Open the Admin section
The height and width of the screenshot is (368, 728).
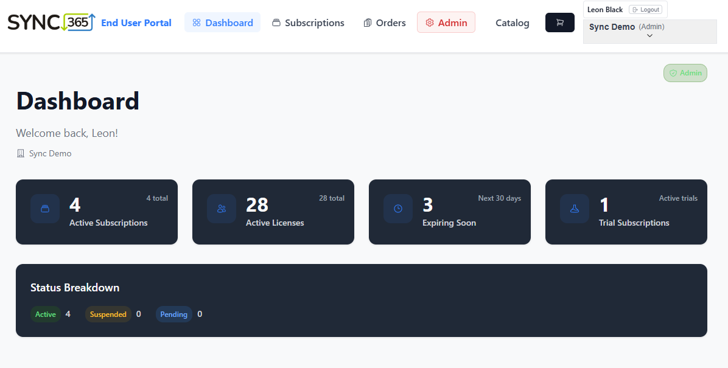pos(446,23)
